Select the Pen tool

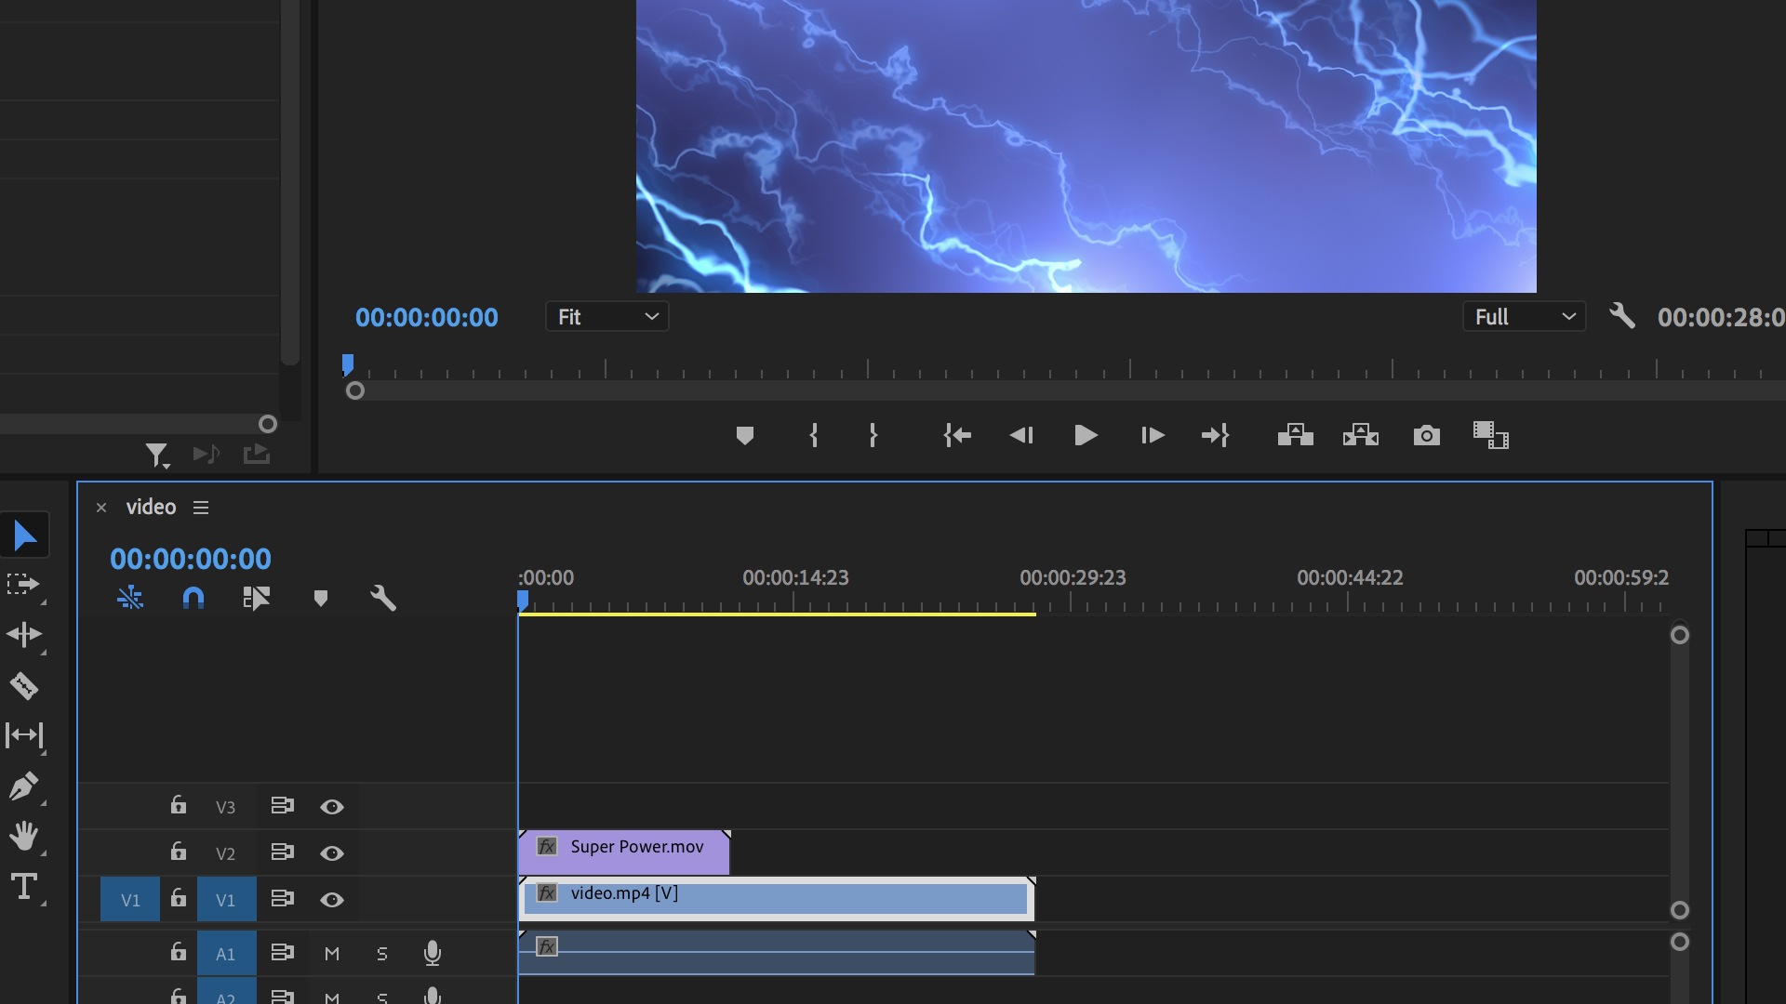[25, 786]
